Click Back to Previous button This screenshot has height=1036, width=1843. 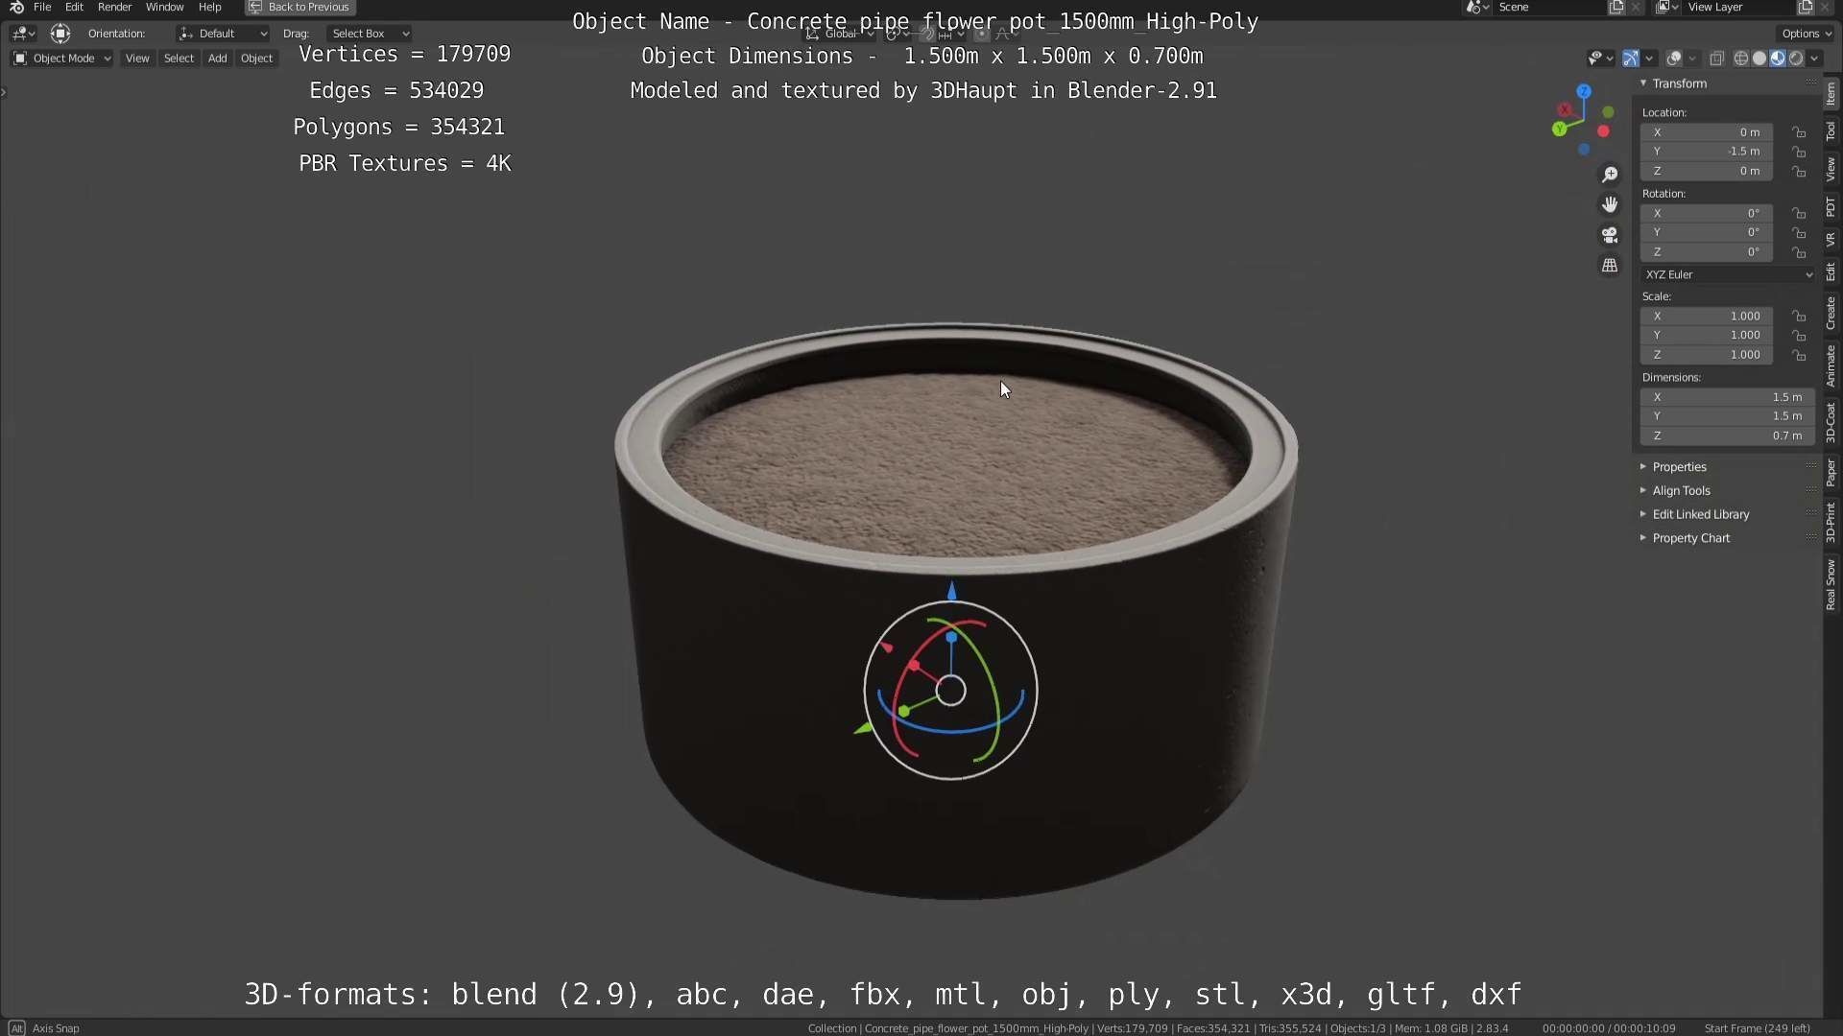[300, 7]
